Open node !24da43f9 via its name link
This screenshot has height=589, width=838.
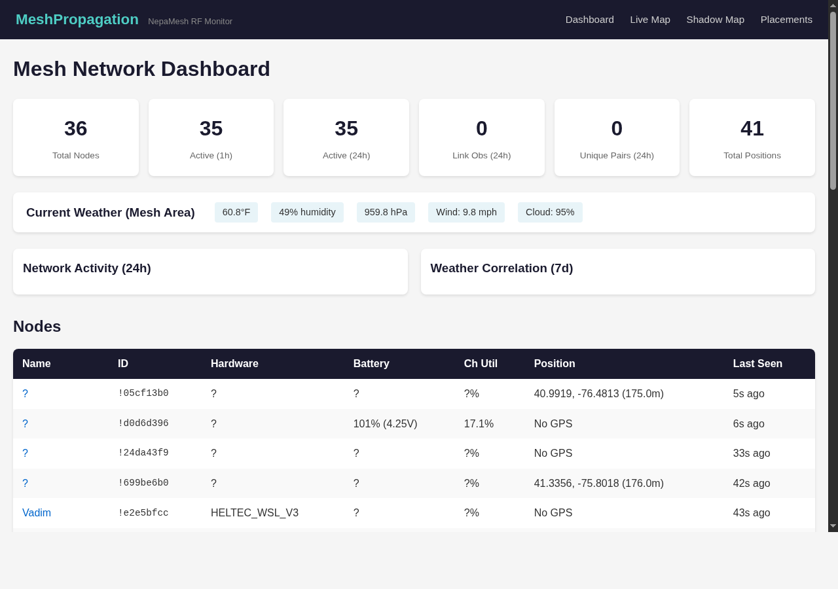pos(25,453)
